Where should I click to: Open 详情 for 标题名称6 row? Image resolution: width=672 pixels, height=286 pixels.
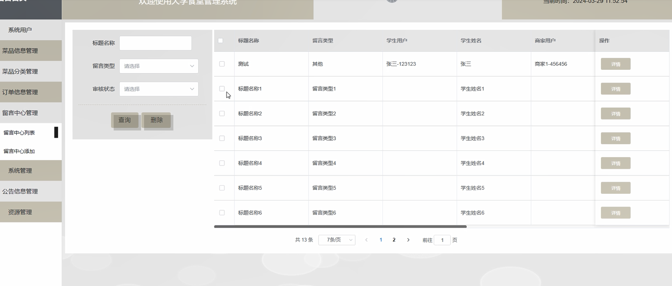[x=616, y=213]
